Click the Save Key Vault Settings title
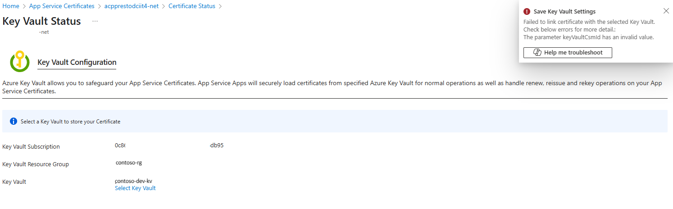The width and height of the screenshot is (673, 209). coord(564,12)
